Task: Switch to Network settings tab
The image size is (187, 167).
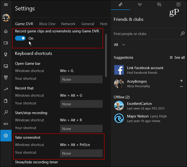Action: (68, 24)
